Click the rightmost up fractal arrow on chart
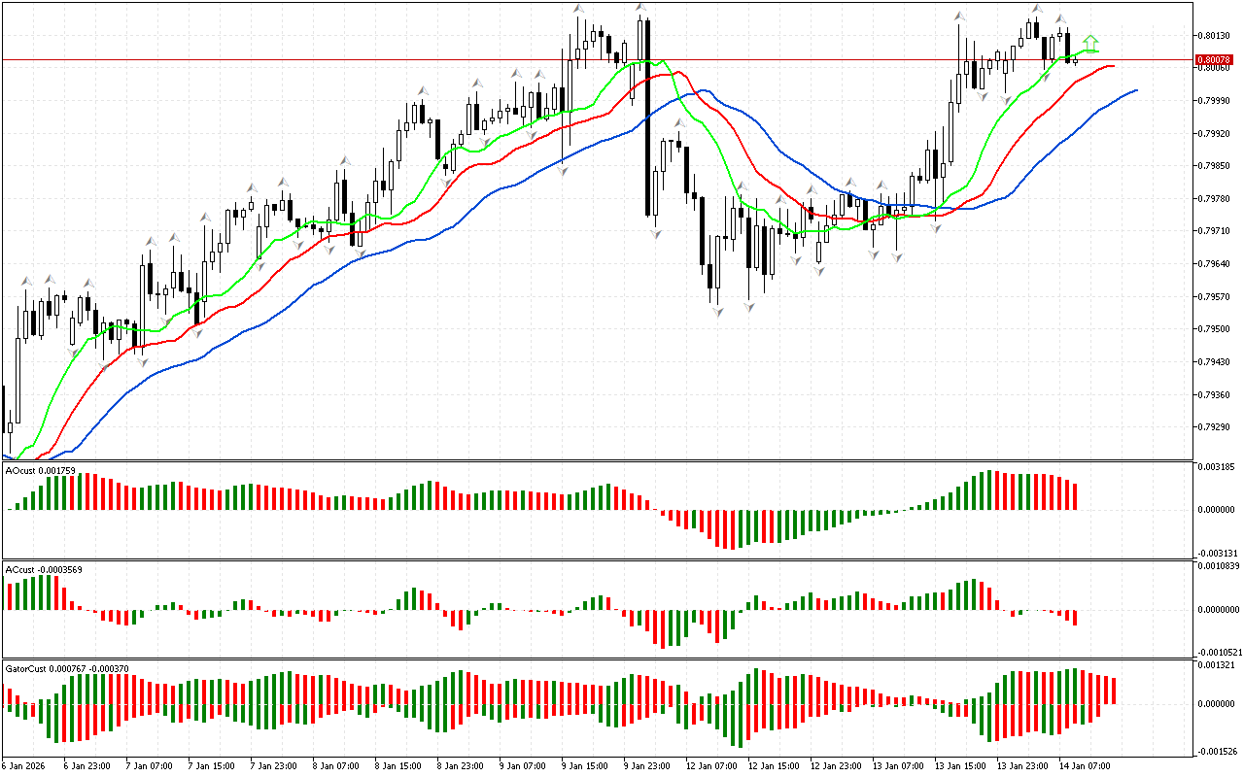The width and height of the screenshot is (1244, 777). tap(1061, 18)
